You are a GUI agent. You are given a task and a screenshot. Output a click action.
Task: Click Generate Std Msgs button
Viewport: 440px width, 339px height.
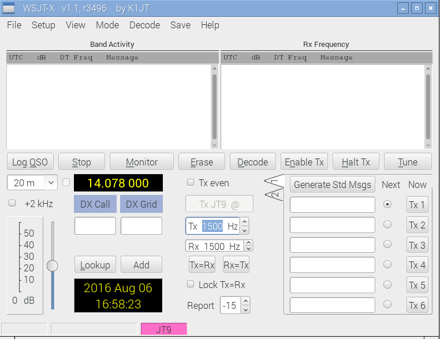pos(333,185)
